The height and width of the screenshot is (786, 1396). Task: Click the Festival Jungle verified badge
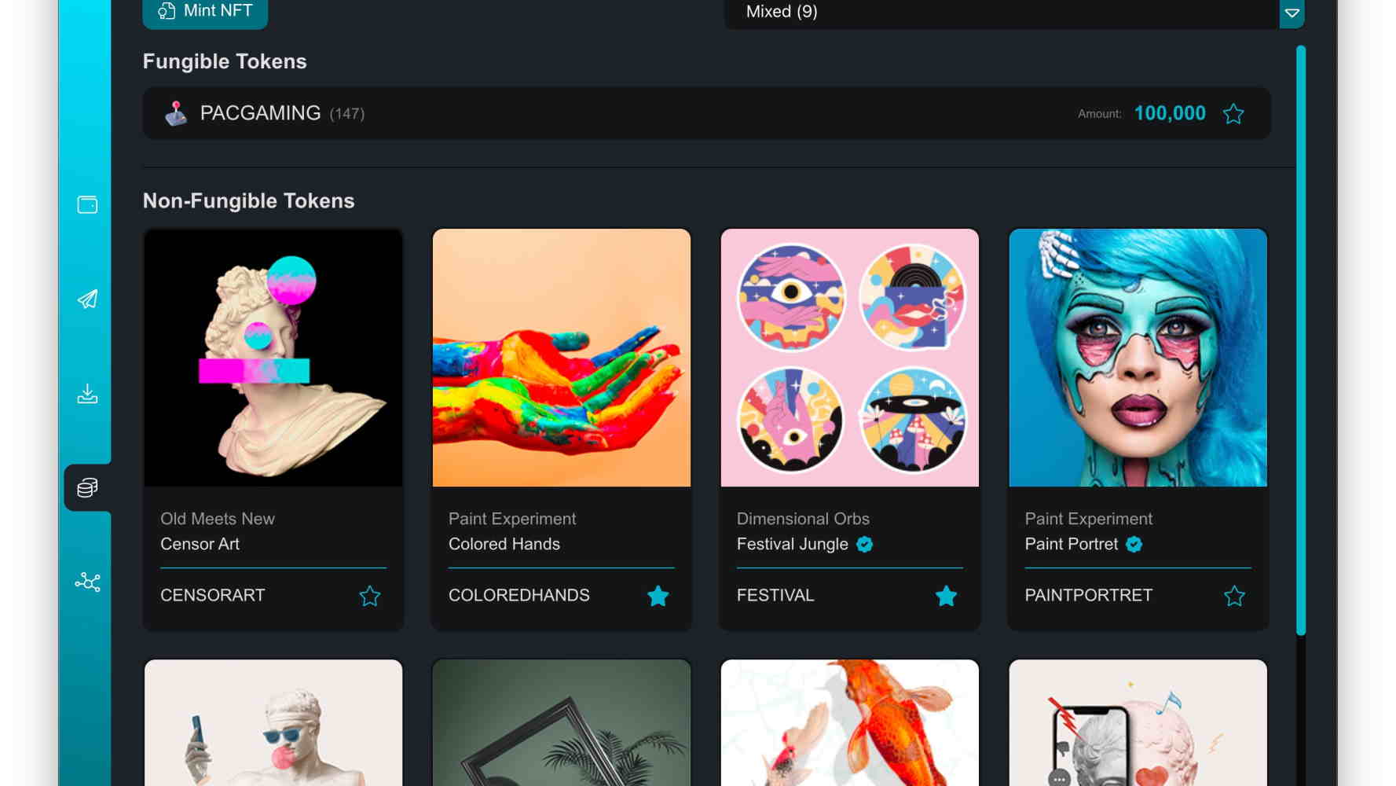(x=864, y=544)
